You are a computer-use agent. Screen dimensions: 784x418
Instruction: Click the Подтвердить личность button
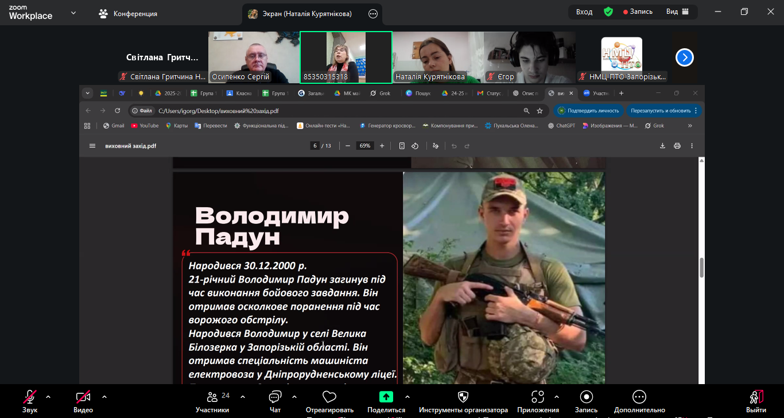coord(589,111)
